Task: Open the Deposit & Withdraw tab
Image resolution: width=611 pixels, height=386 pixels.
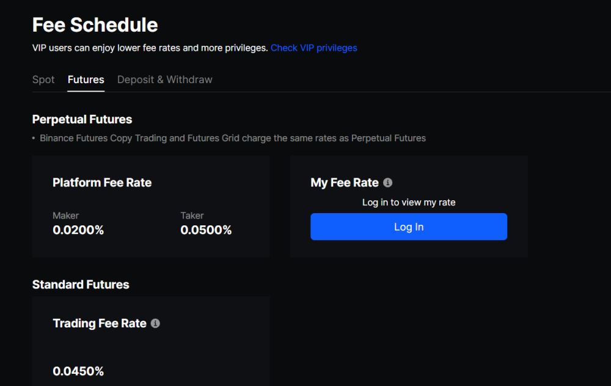Action: click(x=165, y=80)
